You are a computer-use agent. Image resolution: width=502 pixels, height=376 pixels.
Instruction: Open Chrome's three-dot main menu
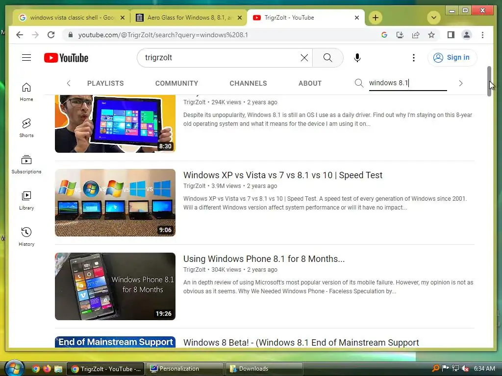tap(482, 35)
